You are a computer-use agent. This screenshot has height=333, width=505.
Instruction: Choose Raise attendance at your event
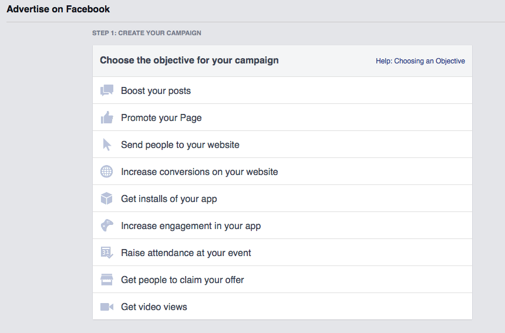point(282,253)
